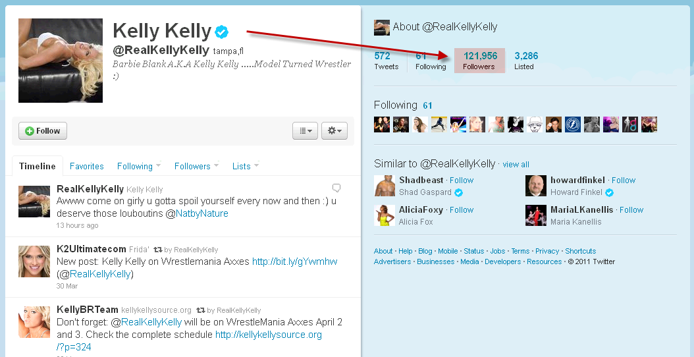Screen dimensions: 694x357
Task: Click the small avatar beside About @RealKellyKelly
Action: coord(381,28)
